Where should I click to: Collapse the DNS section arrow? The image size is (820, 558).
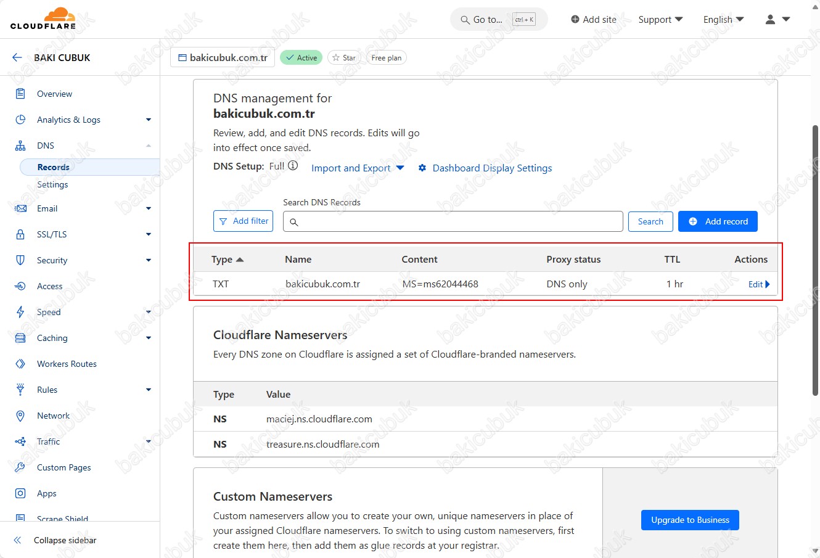point(149,146)
